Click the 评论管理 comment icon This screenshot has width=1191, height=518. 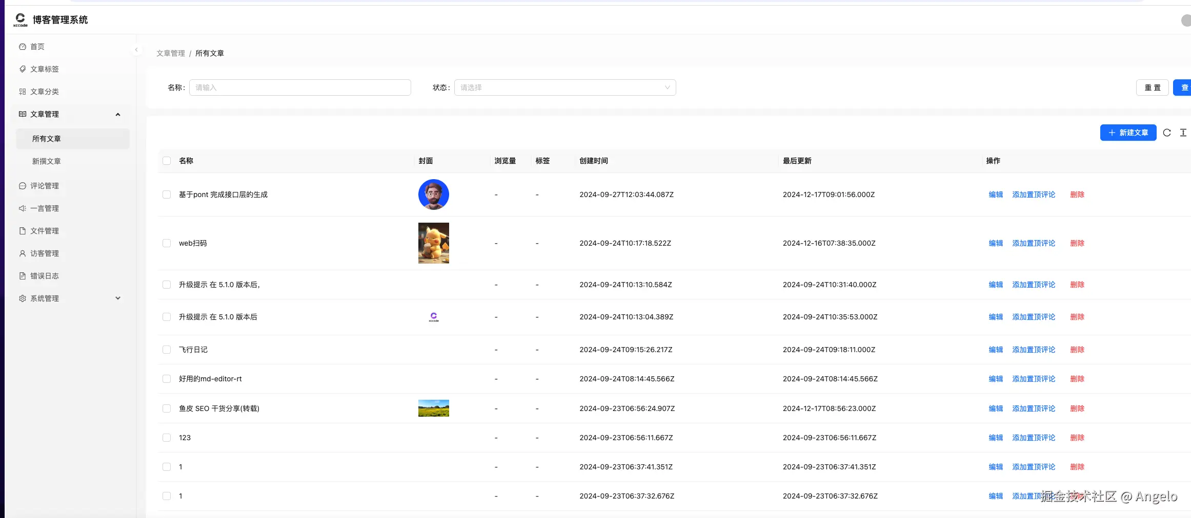tap(23, 186)
